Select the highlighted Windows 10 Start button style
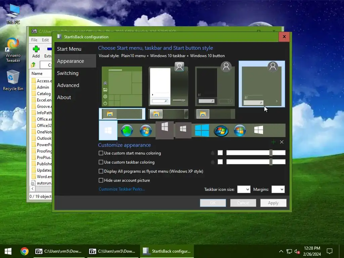Image resolution: width=344 pixels, height=258 pixels. click(108, 130)
